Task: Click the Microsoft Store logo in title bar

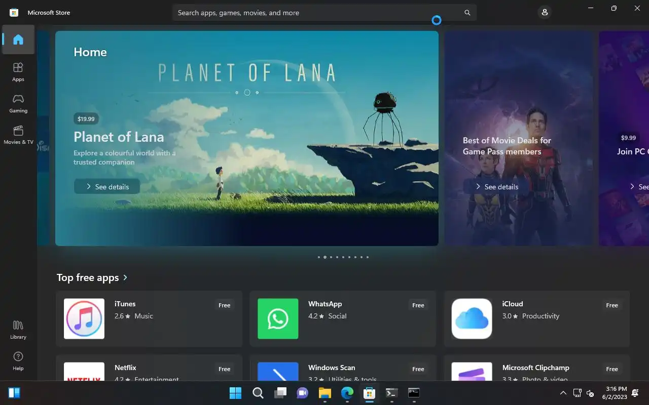Action: 14,13
